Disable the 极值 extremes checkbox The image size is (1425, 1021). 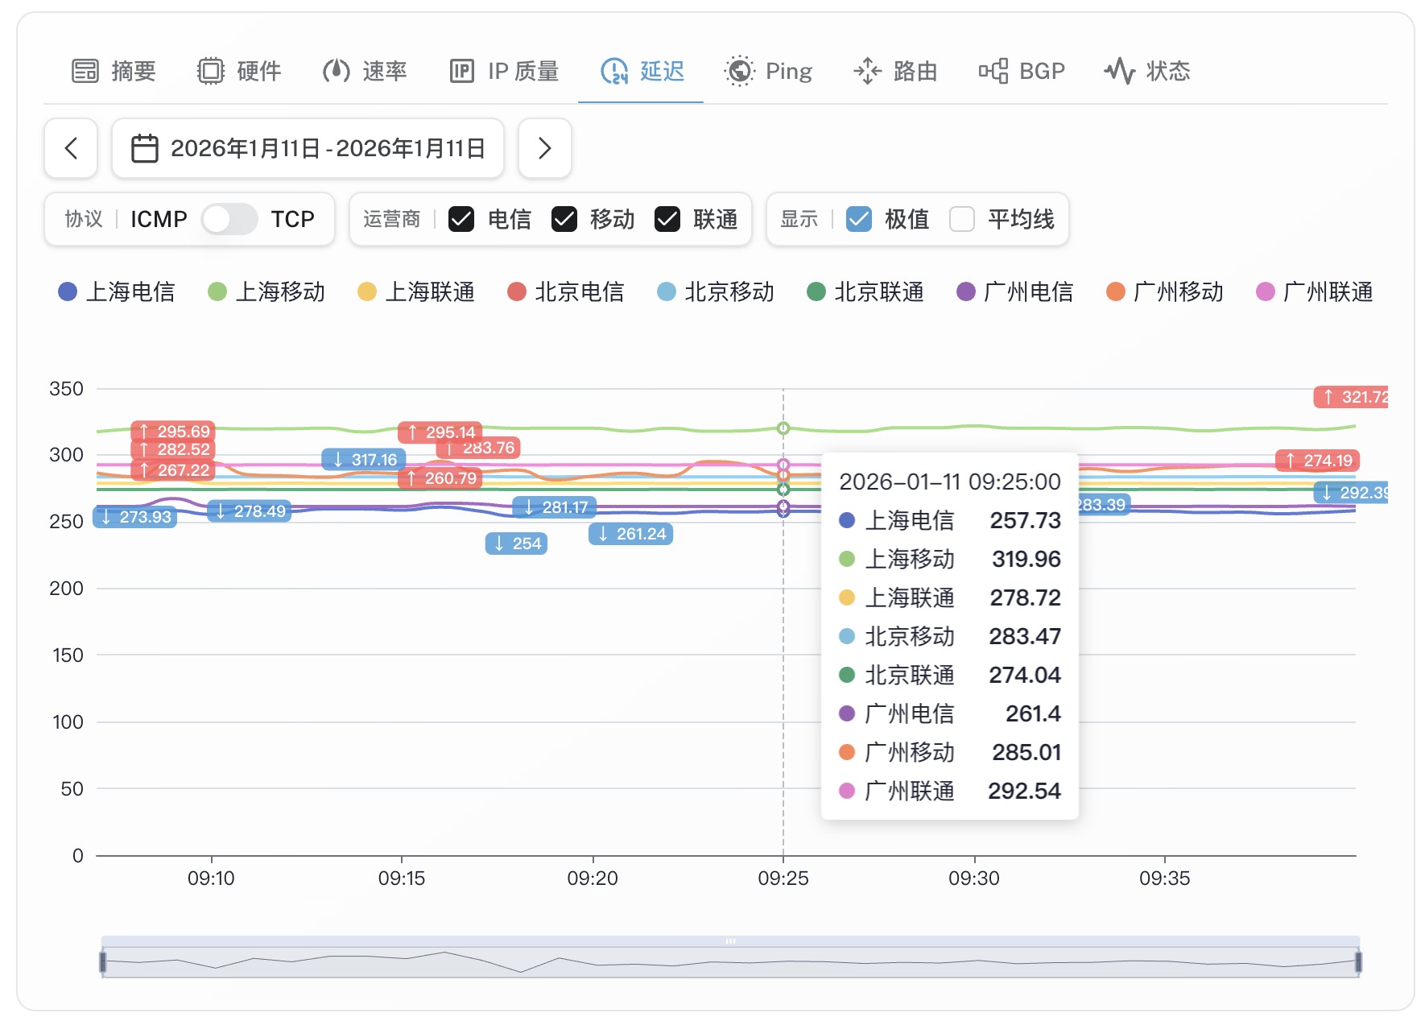point(859,219)
